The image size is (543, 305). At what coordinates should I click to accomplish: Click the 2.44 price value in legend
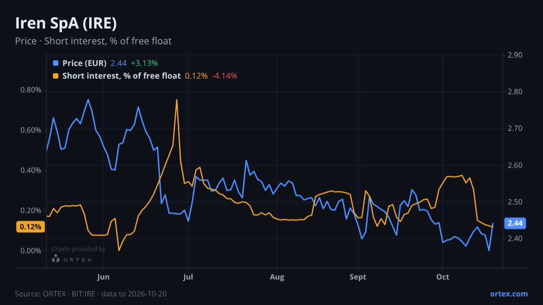click(x=119, y=63)
